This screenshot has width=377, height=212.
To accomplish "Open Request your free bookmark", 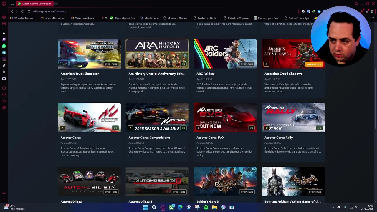I will (267, 18).
